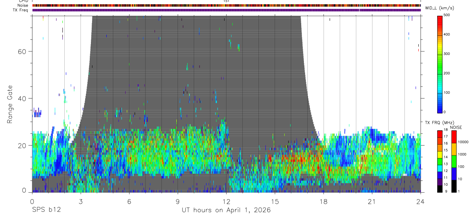Click the multicolored Noise strip above plot
Image resolution: width=473 pixels, height=218 pixels.
click(226, 6)
